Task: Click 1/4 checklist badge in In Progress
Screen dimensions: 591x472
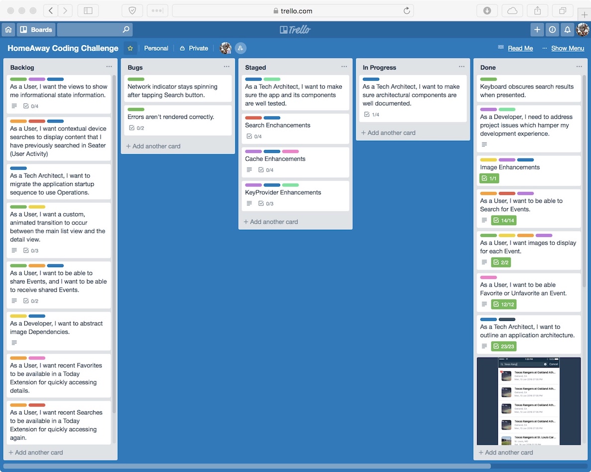Action: 372,114
